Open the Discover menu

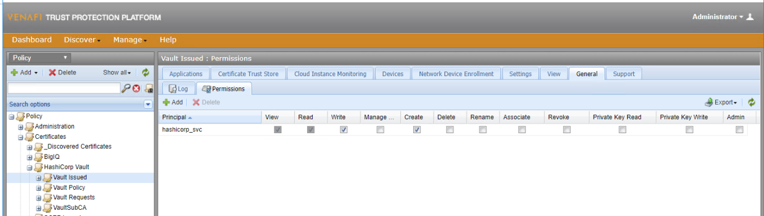tap(82, 40)
